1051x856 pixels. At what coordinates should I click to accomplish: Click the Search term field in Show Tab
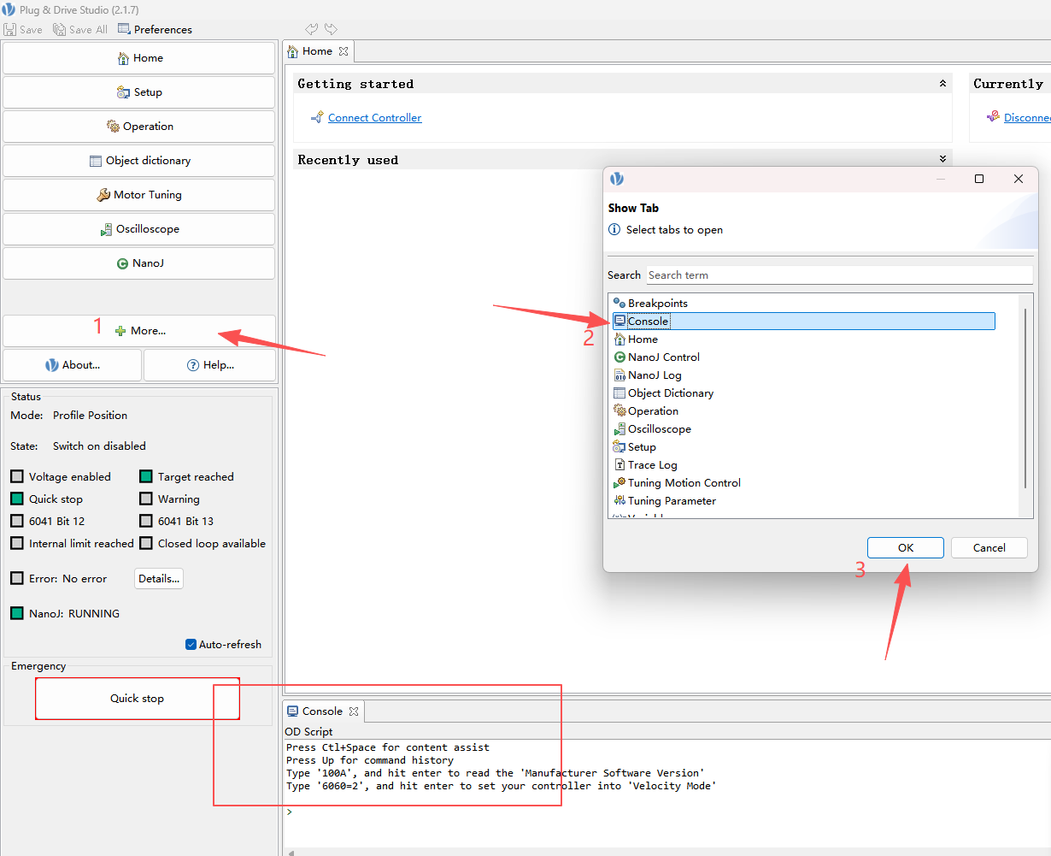coord(839,275)
